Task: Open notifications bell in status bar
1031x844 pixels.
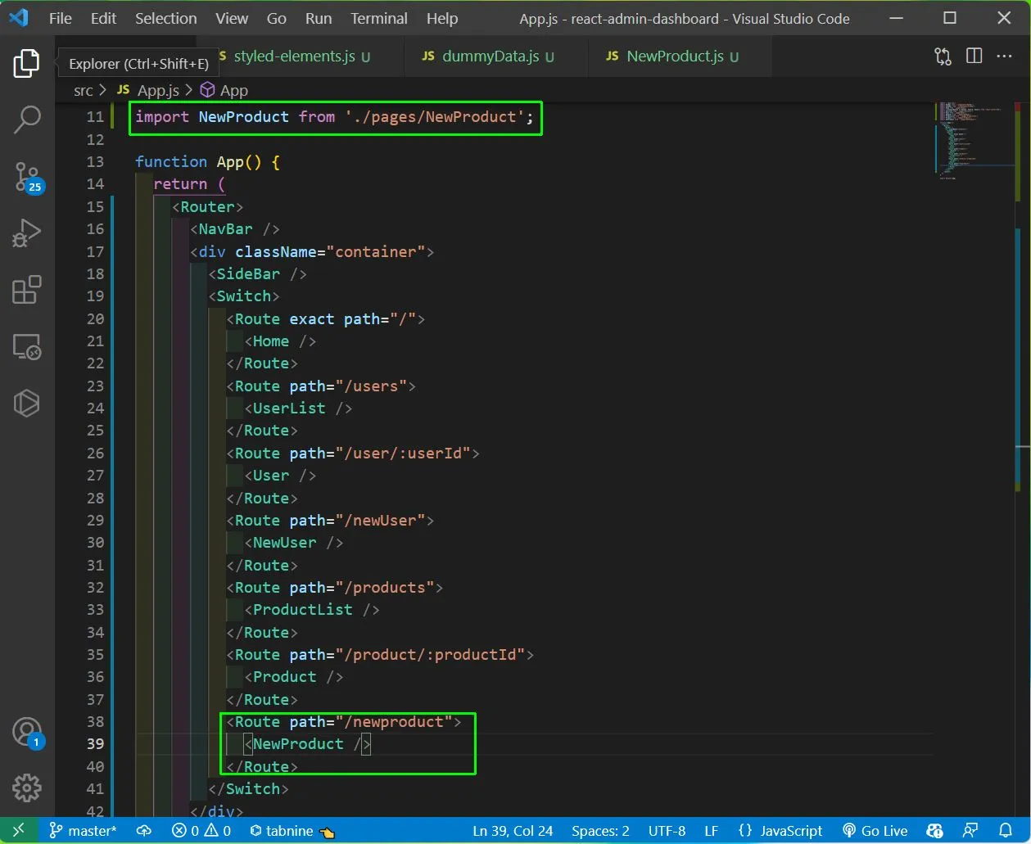Action: coord(1006,830)
